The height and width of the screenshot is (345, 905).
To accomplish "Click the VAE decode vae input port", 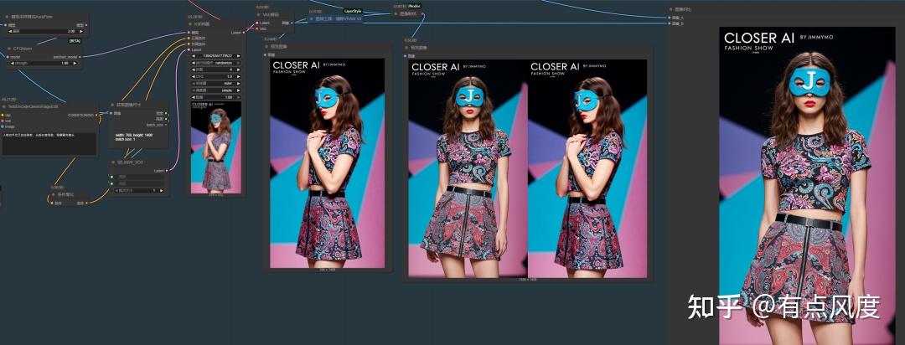I will 259,28.
